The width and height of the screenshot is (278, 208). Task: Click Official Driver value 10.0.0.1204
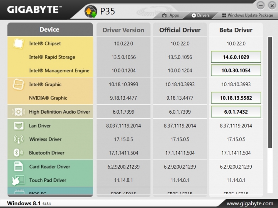[x=180, y=70]
